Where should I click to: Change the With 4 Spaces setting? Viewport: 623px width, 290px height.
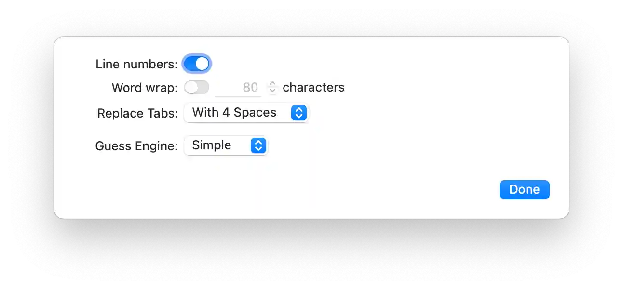[x=246, y=113]
